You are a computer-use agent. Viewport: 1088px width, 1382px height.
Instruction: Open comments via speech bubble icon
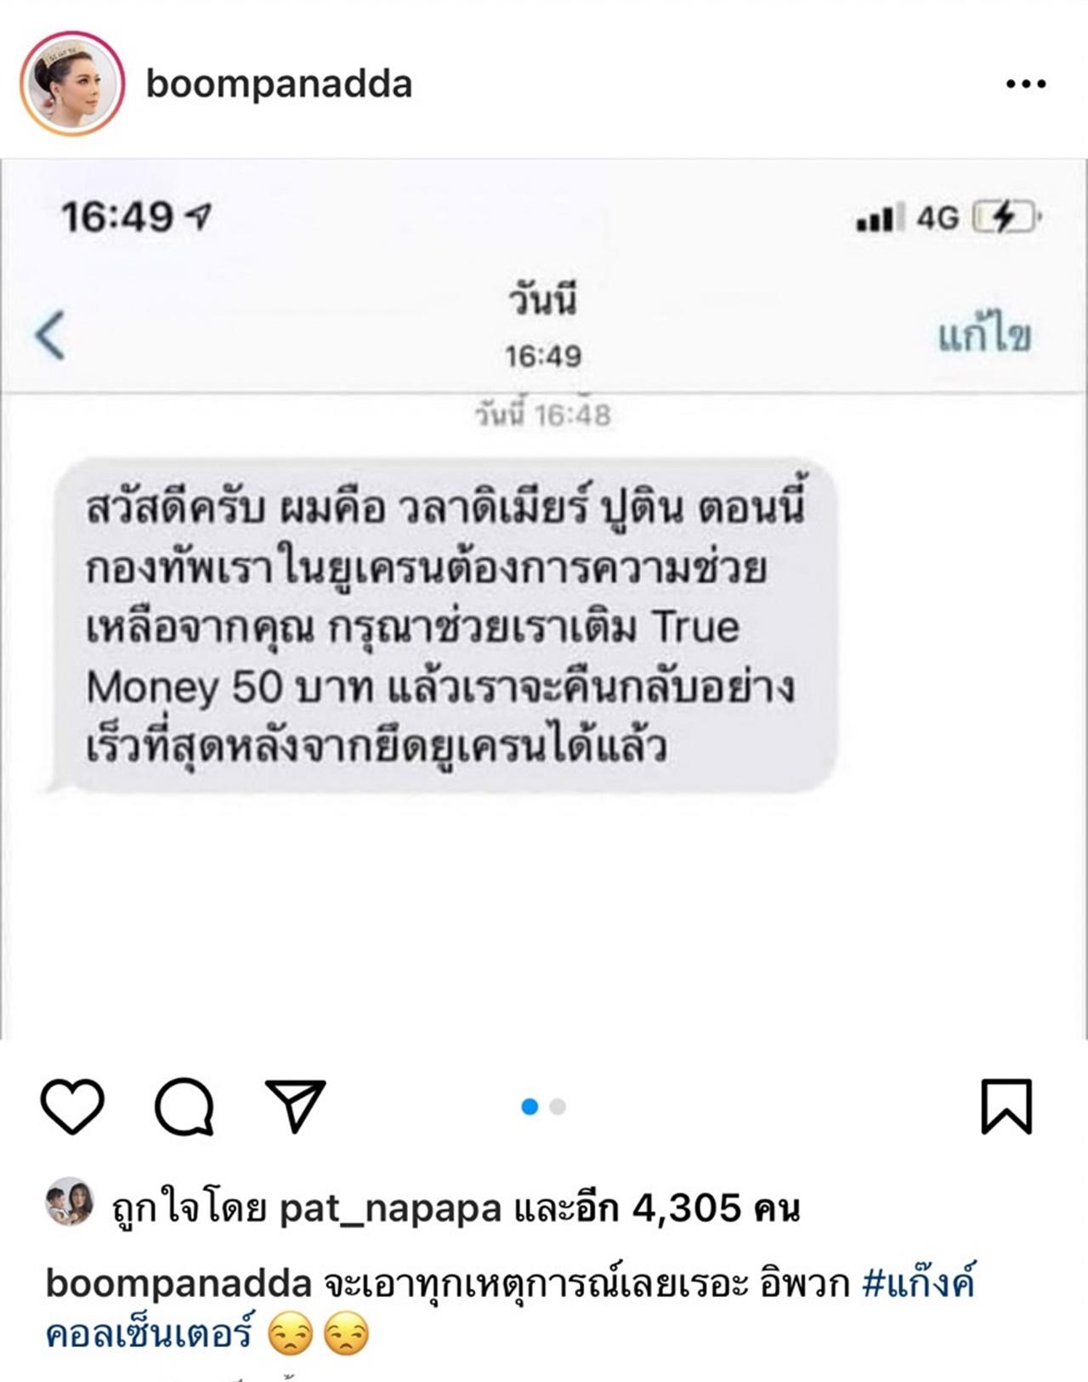coord(184,1107)
